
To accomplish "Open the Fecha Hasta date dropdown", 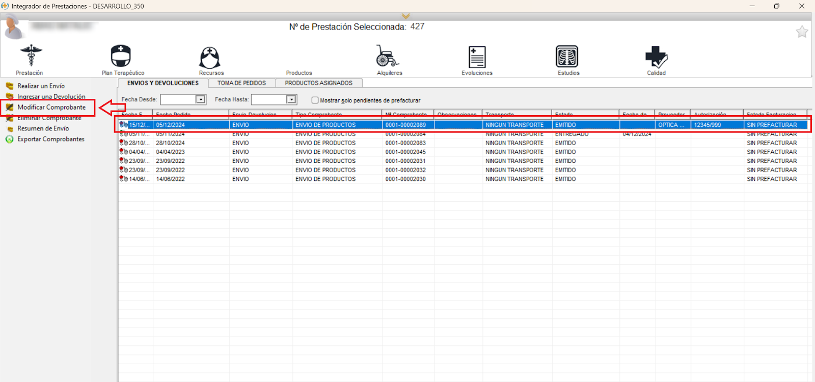I will tap(291, 99).
